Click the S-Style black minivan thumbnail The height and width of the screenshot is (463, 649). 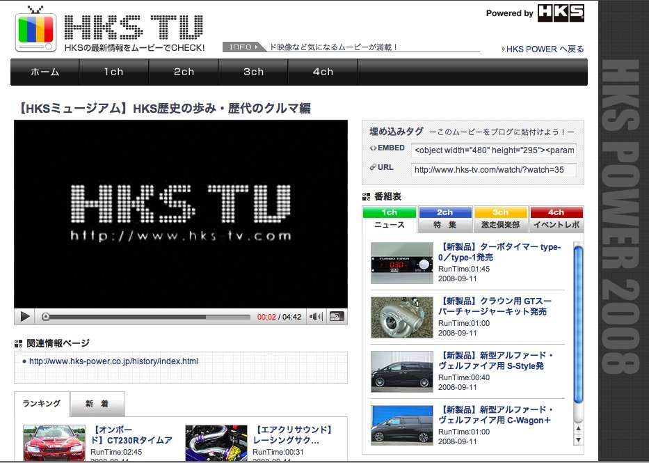[x=402, y=372]
